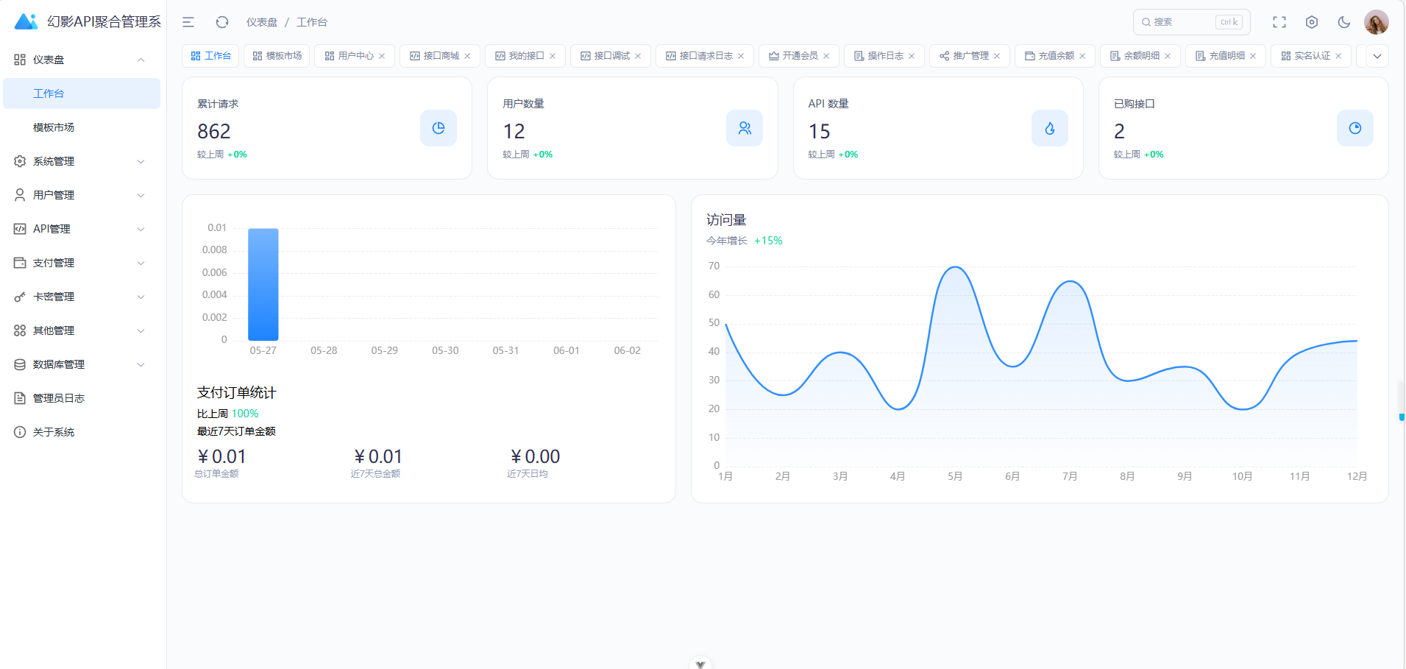Screen dimensions: 1406x669
Task: Click the 今年增长 +15% text
Action: [x=745, y=241]
